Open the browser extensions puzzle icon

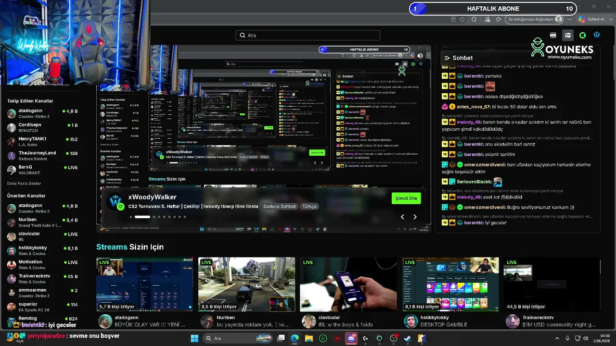coord(474,19)
